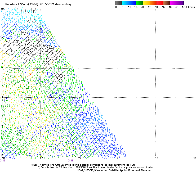Click latitude label '10' on left axis
This screenshot has height=172, width=196.
coord(2,9)
